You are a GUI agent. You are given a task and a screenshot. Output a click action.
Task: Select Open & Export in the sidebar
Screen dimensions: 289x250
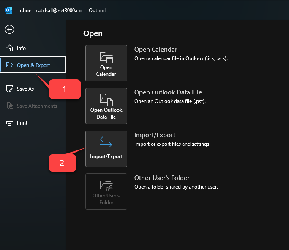click(33, 65)
